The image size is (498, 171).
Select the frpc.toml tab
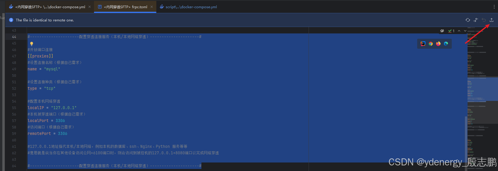[125, 7]
